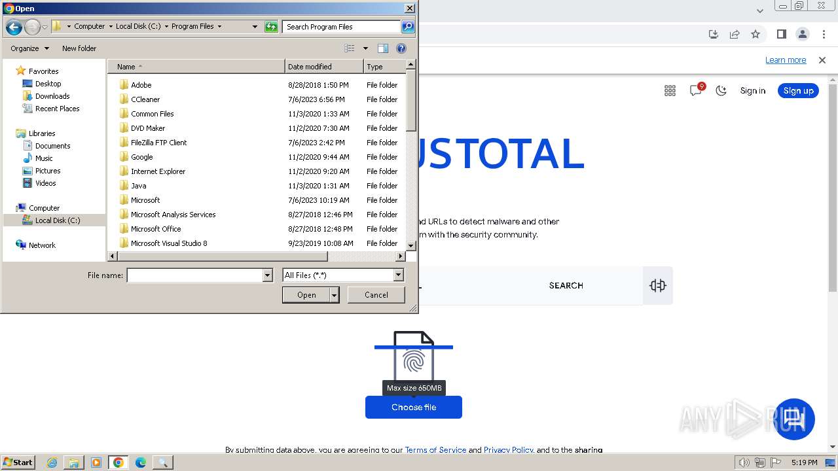This screenshot has height=471, width=838.
Task: Open the VirusTotal apps grid icon
Action: pyautogui.click(x=670, y=91)
